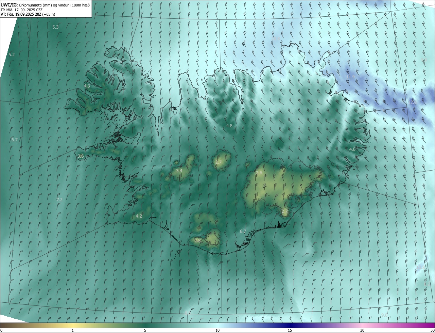Click the 0 tick label on the color scale
This screenshot has width=435, height=333.
1,330
